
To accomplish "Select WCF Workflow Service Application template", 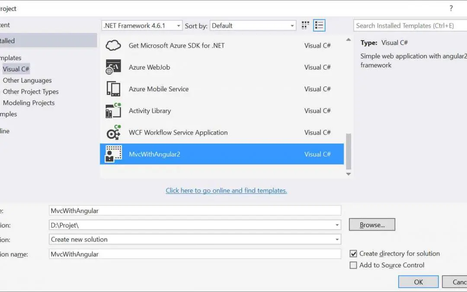I will 178,133.
